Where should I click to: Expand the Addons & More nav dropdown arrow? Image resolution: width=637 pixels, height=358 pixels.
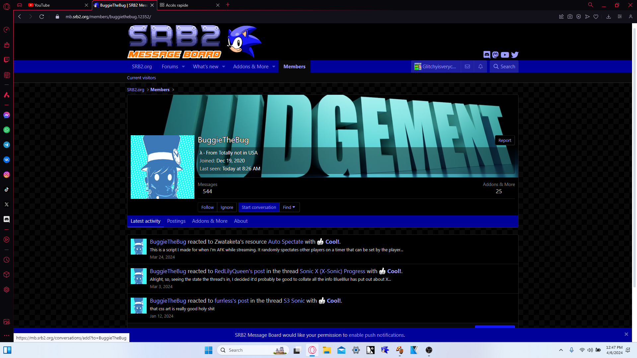tap(274, 67)
